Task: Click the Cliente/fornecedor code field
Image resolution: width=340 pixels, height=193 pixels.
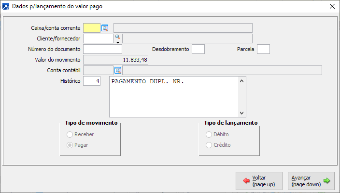Action: [x=98, y=39]
